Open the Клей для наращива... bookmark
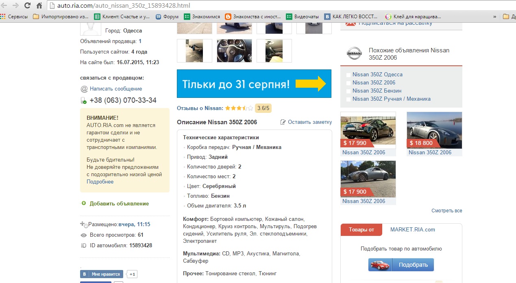This screenshot has width=516, height=283. 413,17
